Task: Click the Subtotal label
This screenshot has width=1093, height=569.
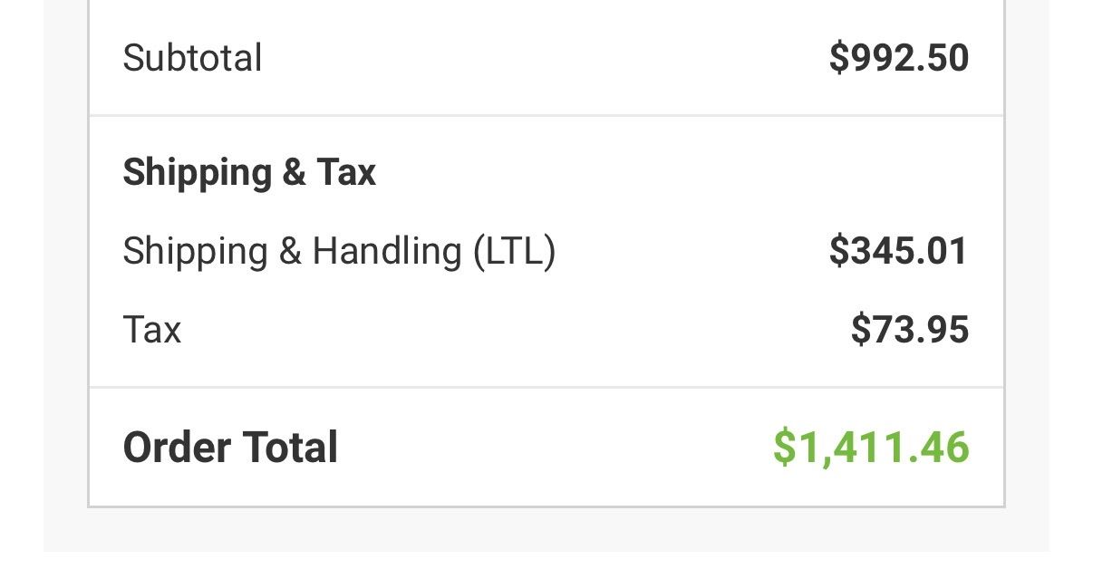Action: pos(192,58)
